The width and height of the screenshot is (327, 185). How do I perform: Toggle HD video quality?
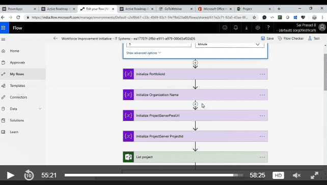click(x=278, y=175)
